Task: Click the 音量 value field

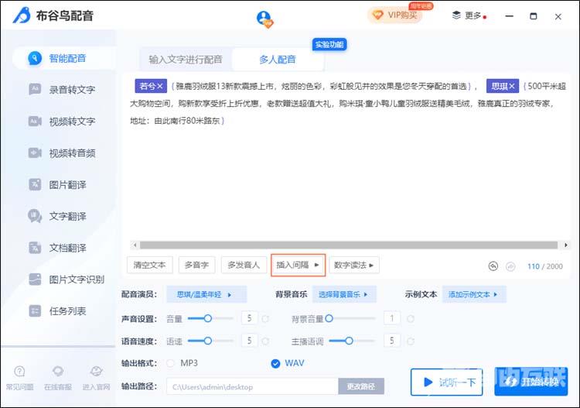Action: pyautogui.click(x=249, y=318)
